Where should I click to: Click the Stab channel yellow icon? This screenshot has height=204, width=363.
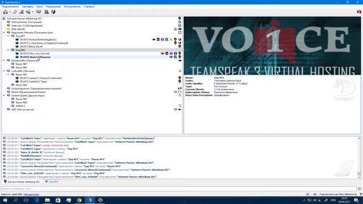point(9,29)
